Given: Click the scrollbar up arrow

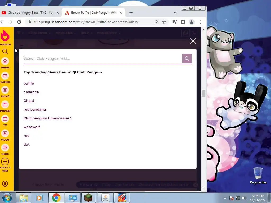Looking at the screenshot, I should pyautogui.click(x=204, y=30).
